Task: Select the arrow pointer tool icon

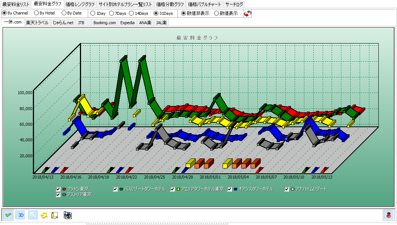Action: (x=33, y=215)
